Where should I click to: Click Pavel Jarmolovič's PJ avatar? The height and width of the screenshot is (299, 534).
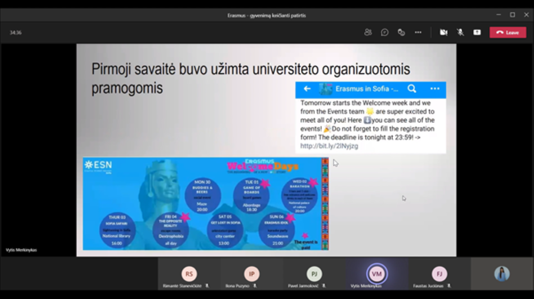tap(314, 274)
